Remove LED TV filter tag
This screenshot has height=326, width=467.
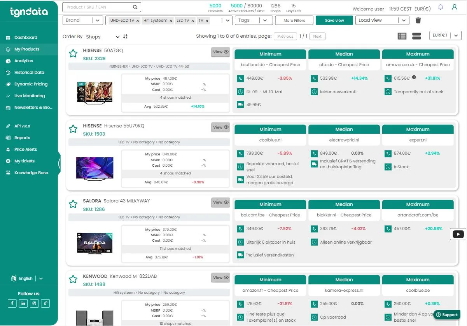(192, 21)
